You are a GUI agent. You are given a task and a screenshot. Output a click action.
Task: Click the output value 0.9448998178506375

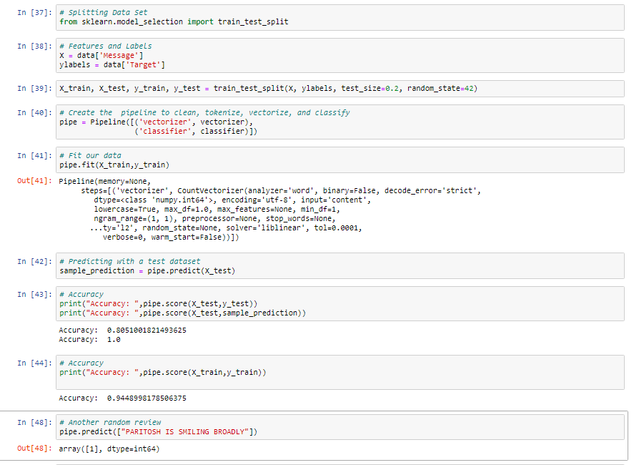click(x=147, y=398)
